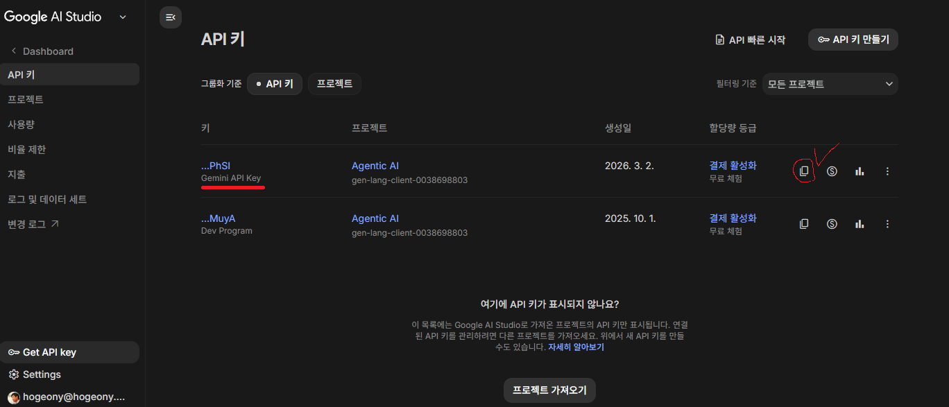View usage chart for ...MuyA key
Screen dimensions: 949x407
(x=860, y=224)
